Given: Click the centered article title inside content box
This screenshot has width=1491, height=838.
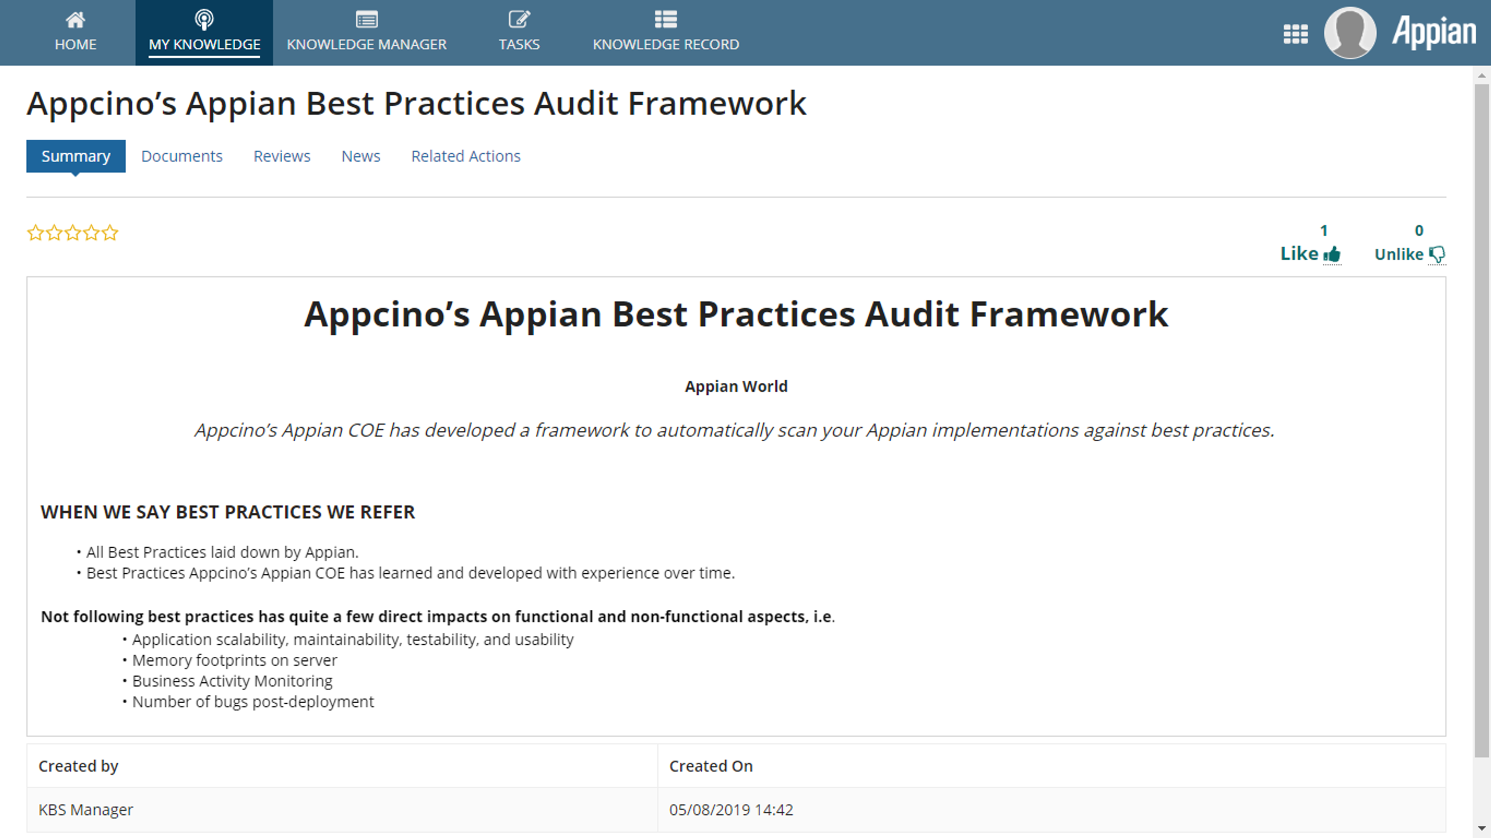Looking at the screenshot, I should (736, 314).
